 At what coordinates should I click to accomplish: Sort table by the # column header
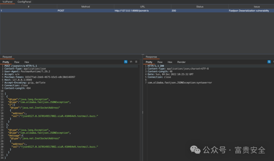[28, 7]
